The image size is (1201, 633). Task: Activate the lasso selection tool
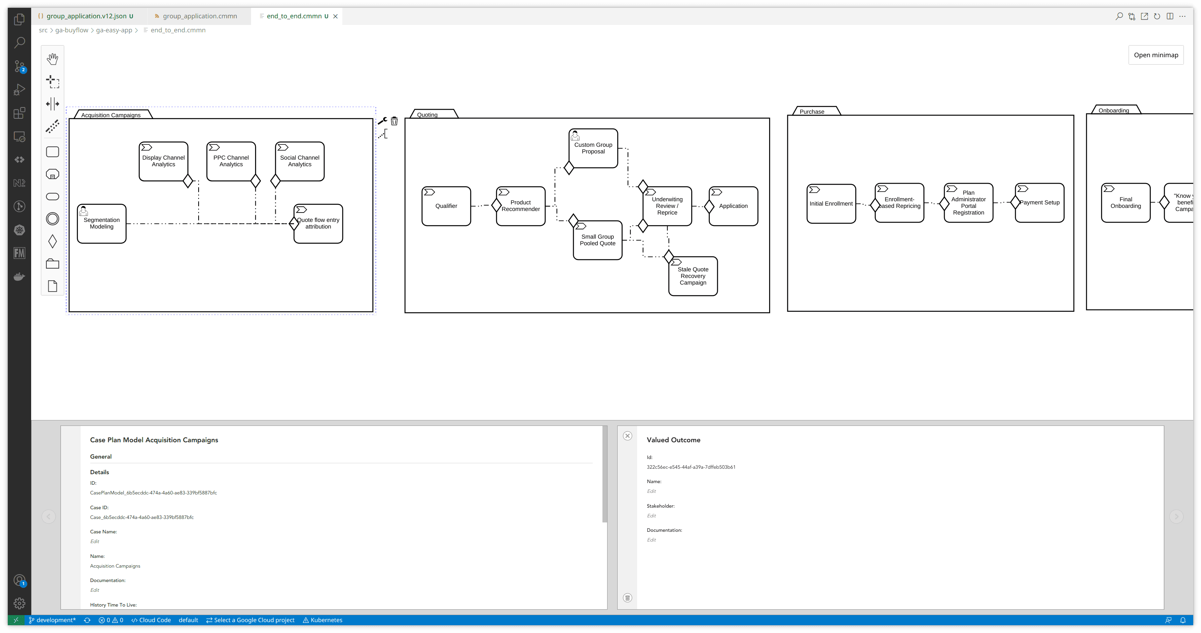(x=53, y=82)
